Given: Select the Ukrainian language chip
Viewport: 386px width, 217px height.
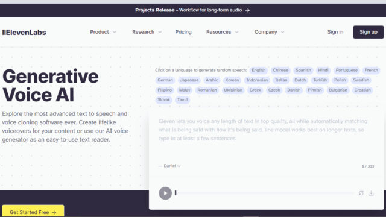Looking at the screenshot, I should tap(233, 90).
